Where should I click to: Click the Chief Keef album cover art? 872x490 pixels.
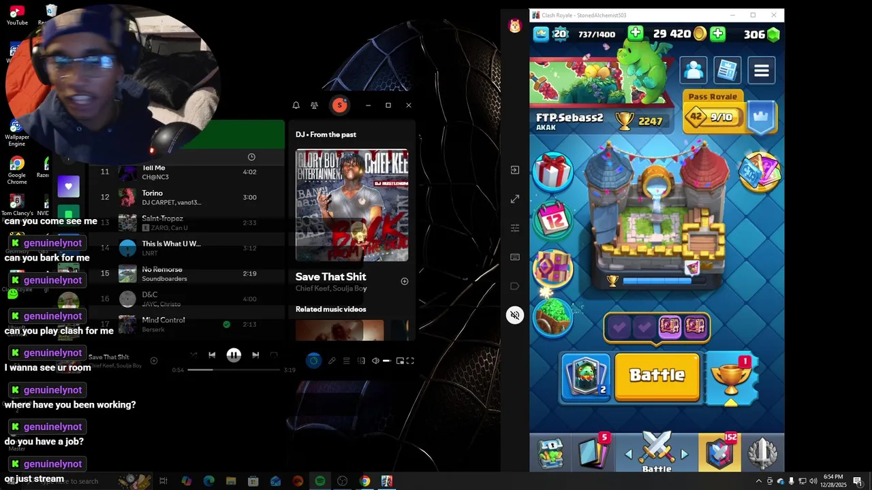point(352,205)
